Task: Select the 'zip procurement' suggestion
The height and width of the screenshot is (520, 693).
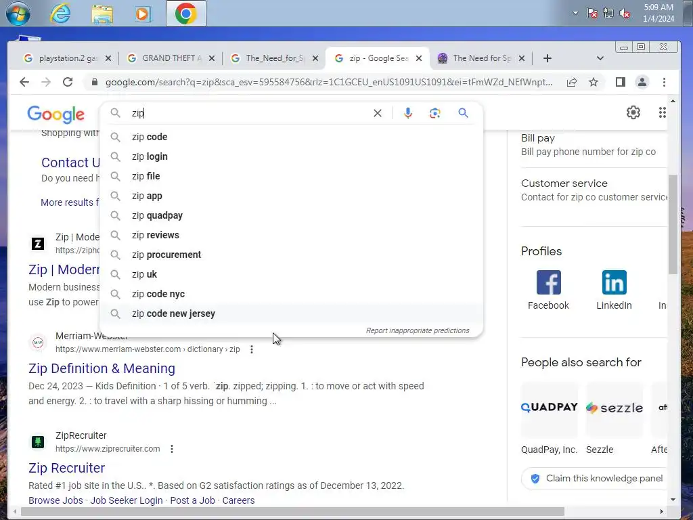Action: coord(292,255)
